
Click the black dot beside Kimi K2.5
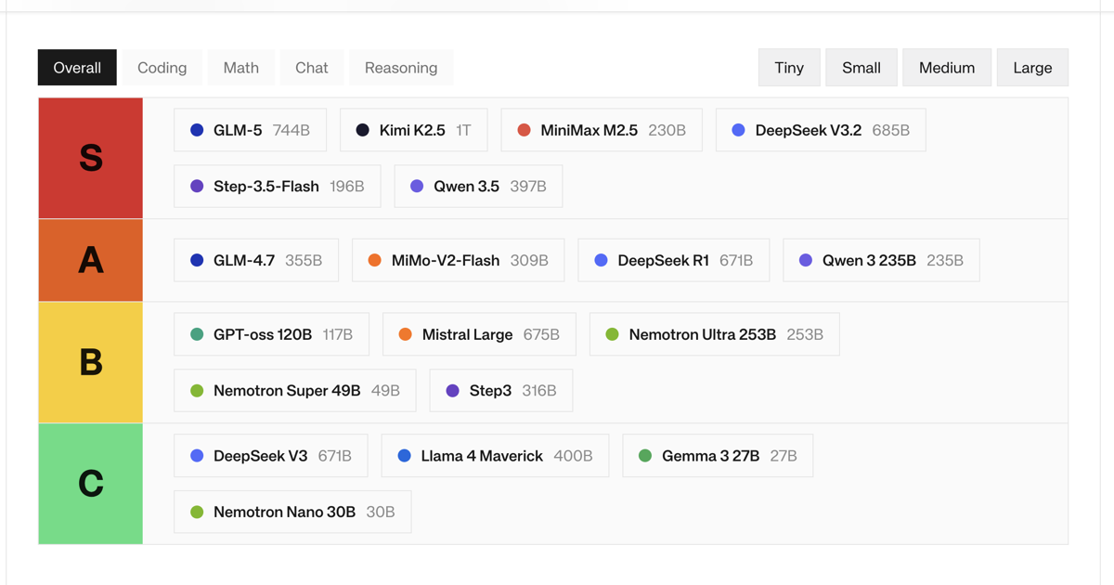tap(363, 131)
